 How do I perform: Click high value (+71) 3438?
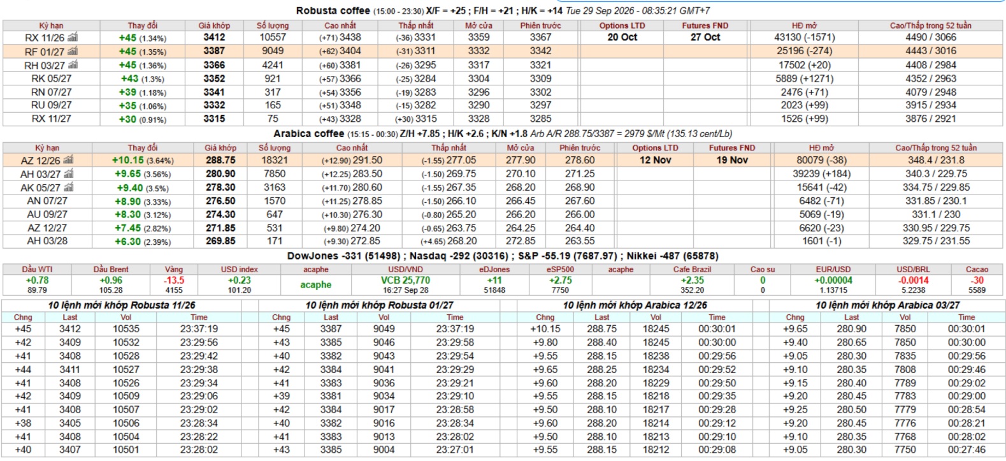[x=340, y=38]
